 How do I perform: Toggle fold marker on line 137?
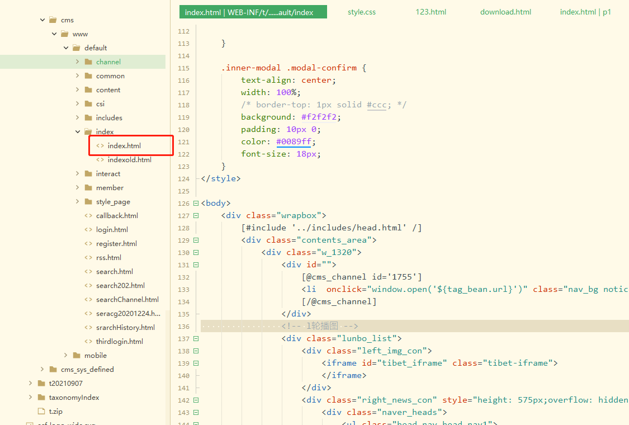196,339
